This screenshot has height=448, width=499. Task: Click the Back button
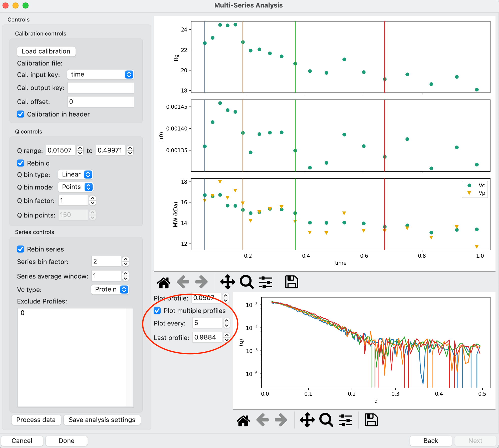[x=431, y=441]
